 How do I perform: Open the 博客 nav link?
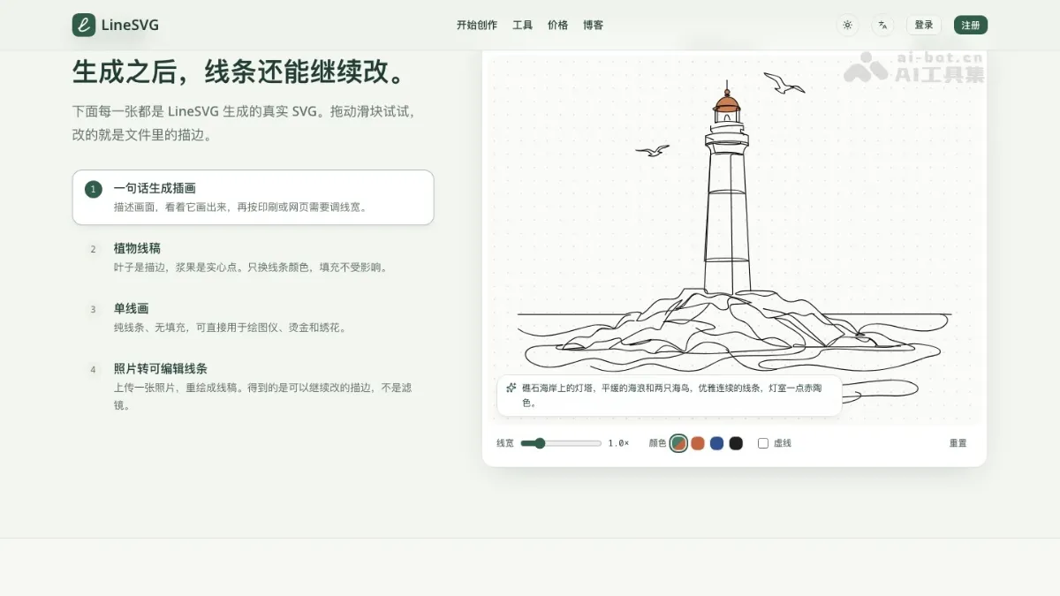point(594,26)
